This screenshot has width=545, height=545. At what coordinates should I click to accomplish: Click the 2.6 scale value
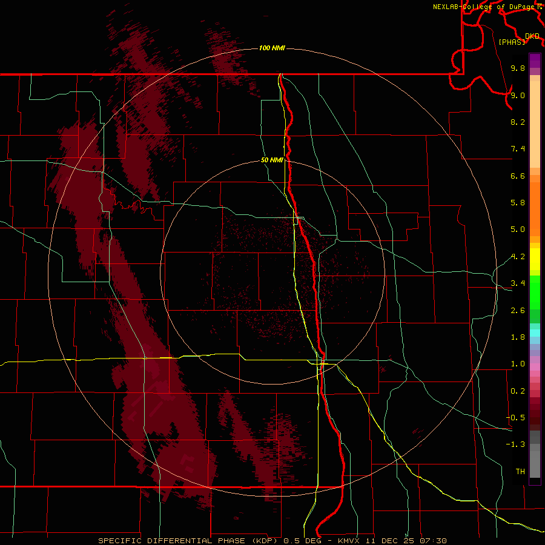click(518, 311)
